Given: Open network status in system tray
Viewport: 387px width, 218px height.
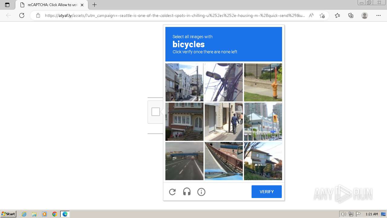Looking at the screenshot, I should click(351, 214).
